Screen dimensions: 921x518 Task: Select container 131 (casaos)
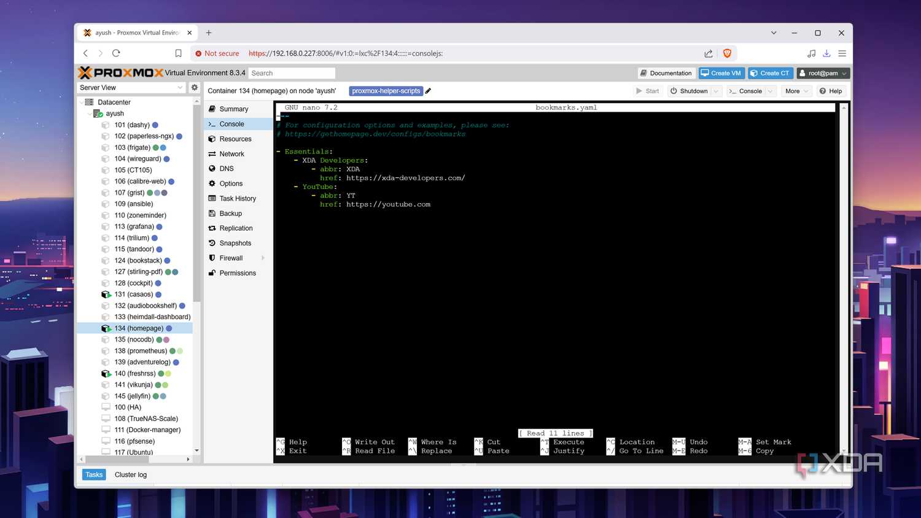click(x=135, y=295)
